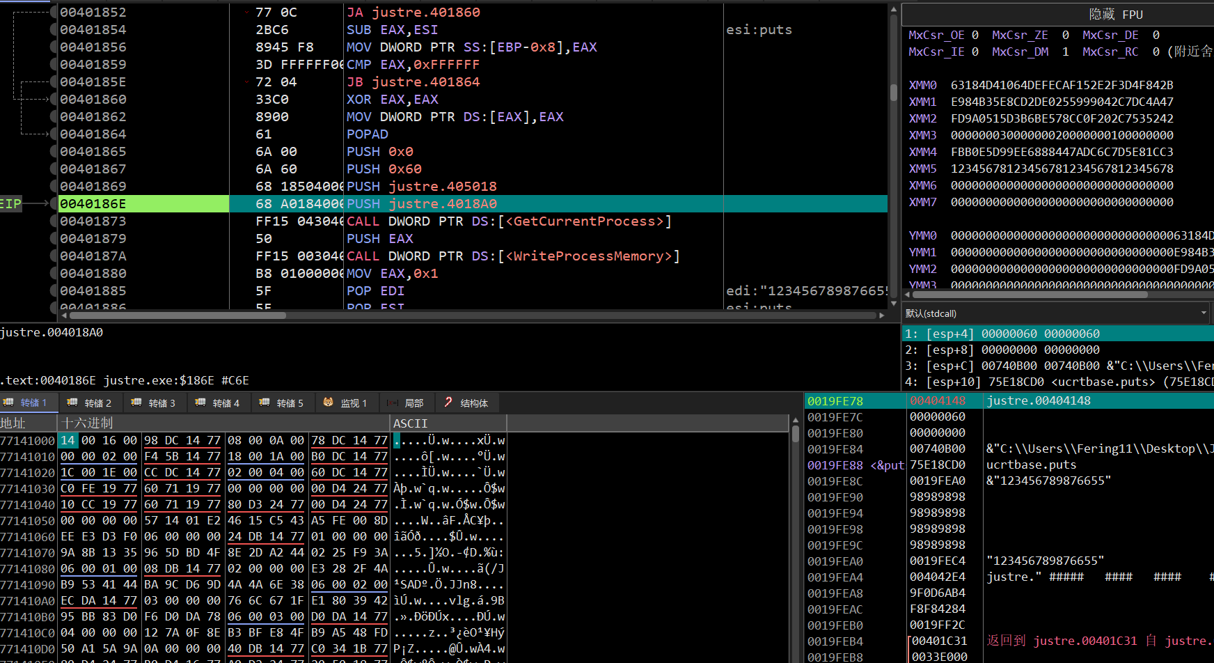Click the 局部 locals variable icon

(393, 403)
